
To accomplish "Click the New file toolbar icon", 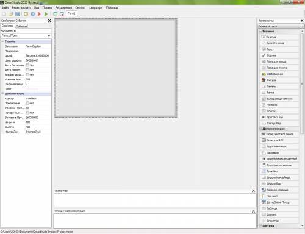I will 4,14.
